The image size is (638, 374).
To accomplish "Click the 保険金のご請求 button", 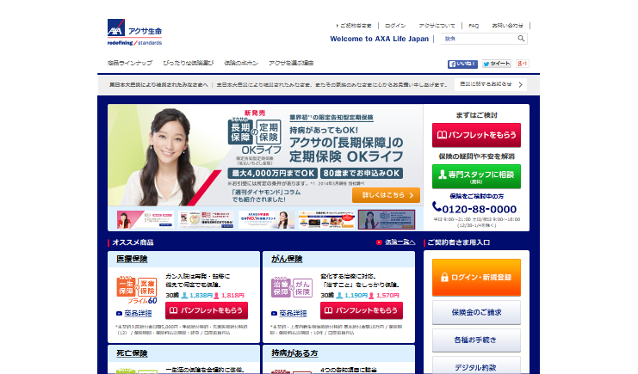I will pos(476,312).
